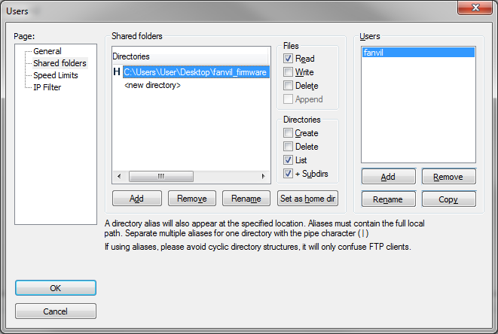Open the IP Filter page
The width and height of the screenshot is (498, 334).
pyautogui.click(x=47, y=87)
